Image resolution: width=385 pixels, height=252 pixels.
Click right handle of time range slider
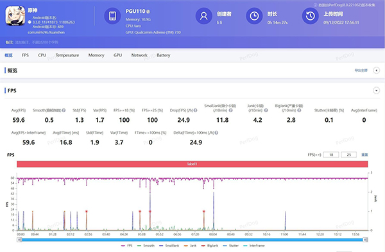pyautogui.click(x=365, y=240)
